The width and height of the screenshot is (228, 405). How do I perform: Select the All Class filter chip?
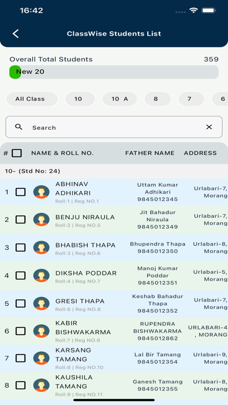point(32,99)
